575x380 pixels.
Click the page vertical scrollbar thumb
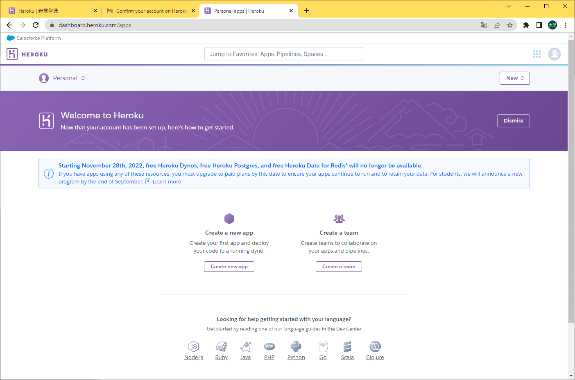pos(571,181)
